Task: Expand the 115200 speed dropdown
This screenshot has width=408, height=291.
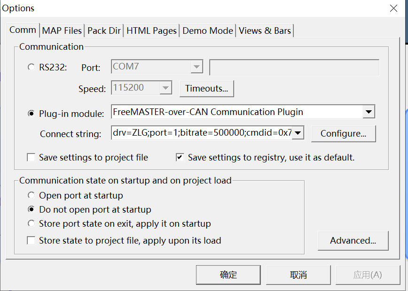Action: click(x=165, y=88)
